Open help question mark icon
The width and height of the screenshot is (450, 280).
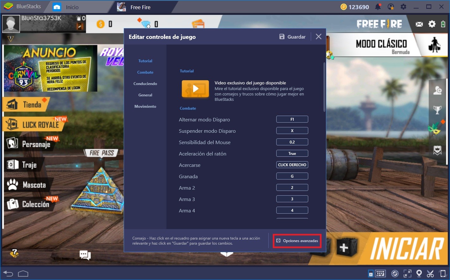pos(14,253)
